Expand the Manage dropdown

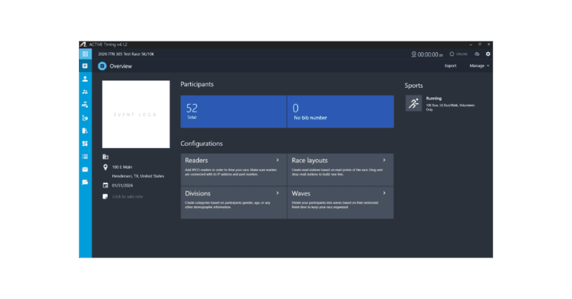coord(480,66)
